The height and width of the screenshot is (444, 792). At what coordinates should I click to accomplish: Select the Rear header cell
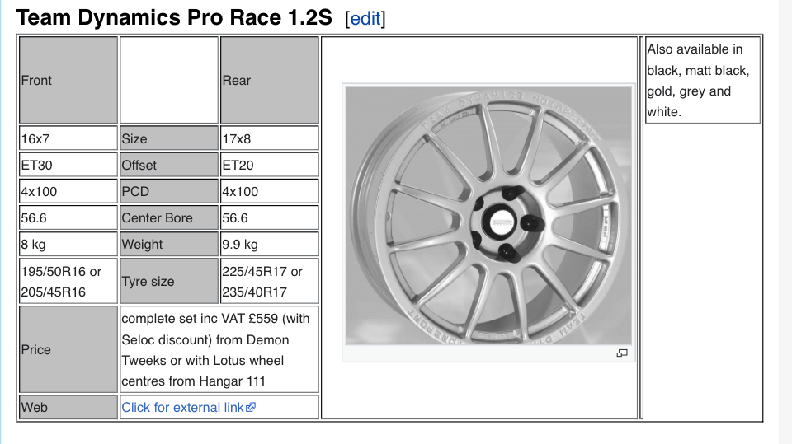pyautogui.click(x=270, y=80)
